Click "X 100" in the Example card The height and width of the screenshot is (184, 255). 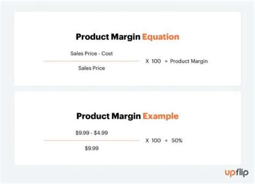point(153,141)
